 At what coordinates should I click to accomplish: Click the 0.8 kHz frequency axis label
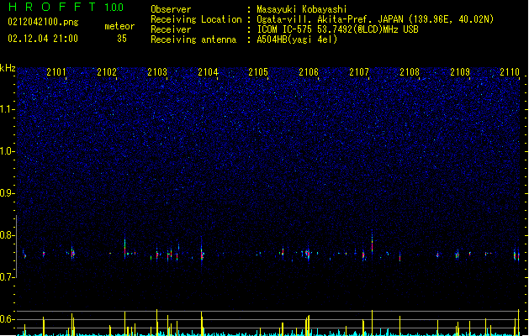pos(8,235)
